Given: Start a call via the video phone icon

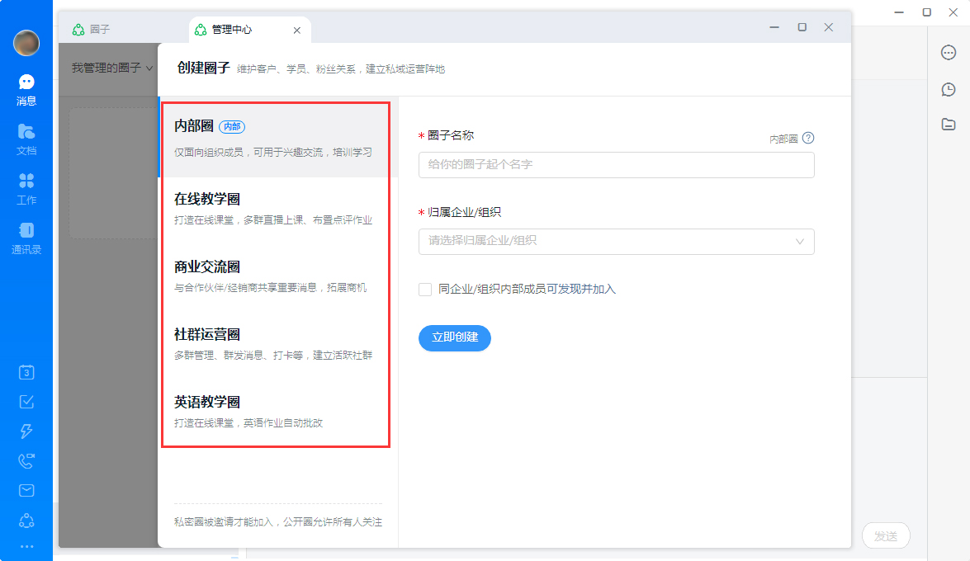Looking at the screenshot, I should [x=25, y=460].
